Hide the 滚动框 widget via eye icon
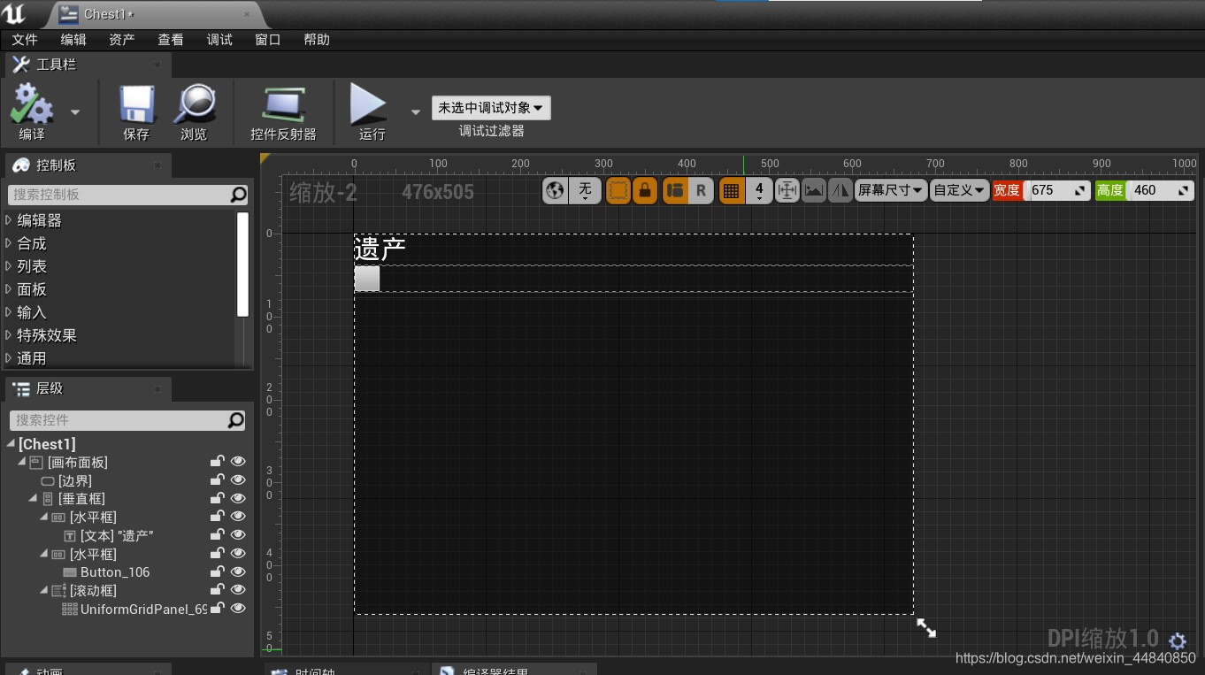The width and height of the screenshot is (1205, 675). click(238, 590)
